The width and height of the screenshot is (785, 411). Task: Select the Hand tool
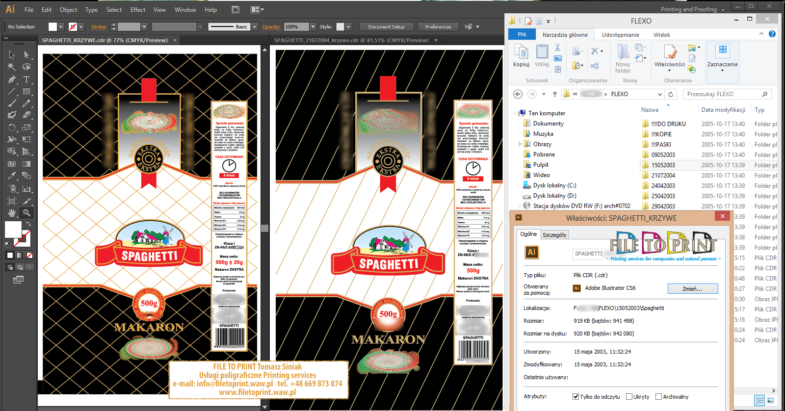[12, 213]
